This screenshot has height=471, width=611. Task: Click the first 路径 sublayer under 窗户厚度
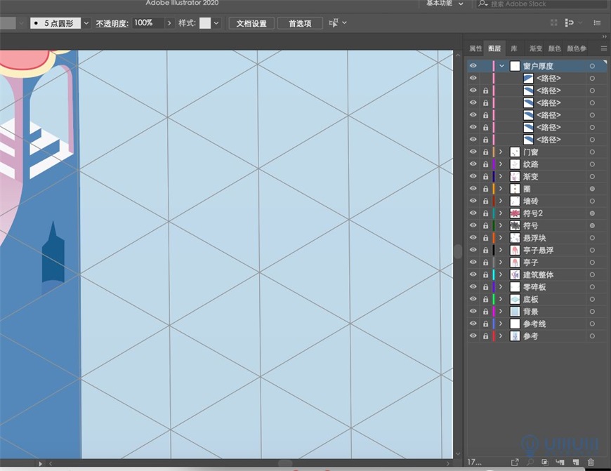tap(529, 78)
